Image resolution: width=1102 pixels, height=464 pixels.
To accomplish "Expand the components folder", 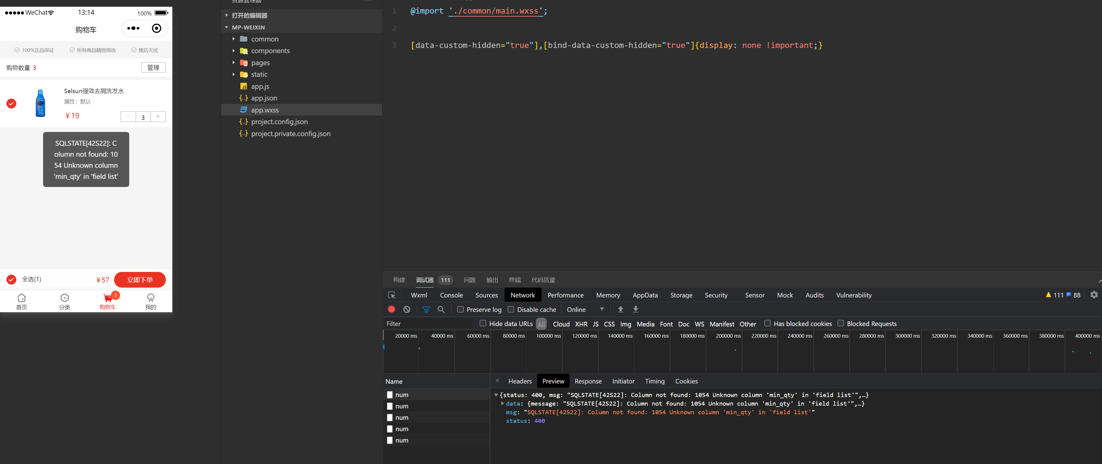I will tap(234, 50).
